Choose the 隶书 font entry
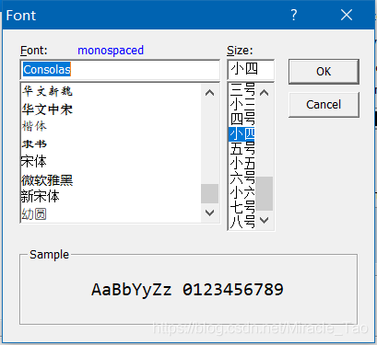The height and width of the screenshot is (345, 377). (x=34, y=144)
